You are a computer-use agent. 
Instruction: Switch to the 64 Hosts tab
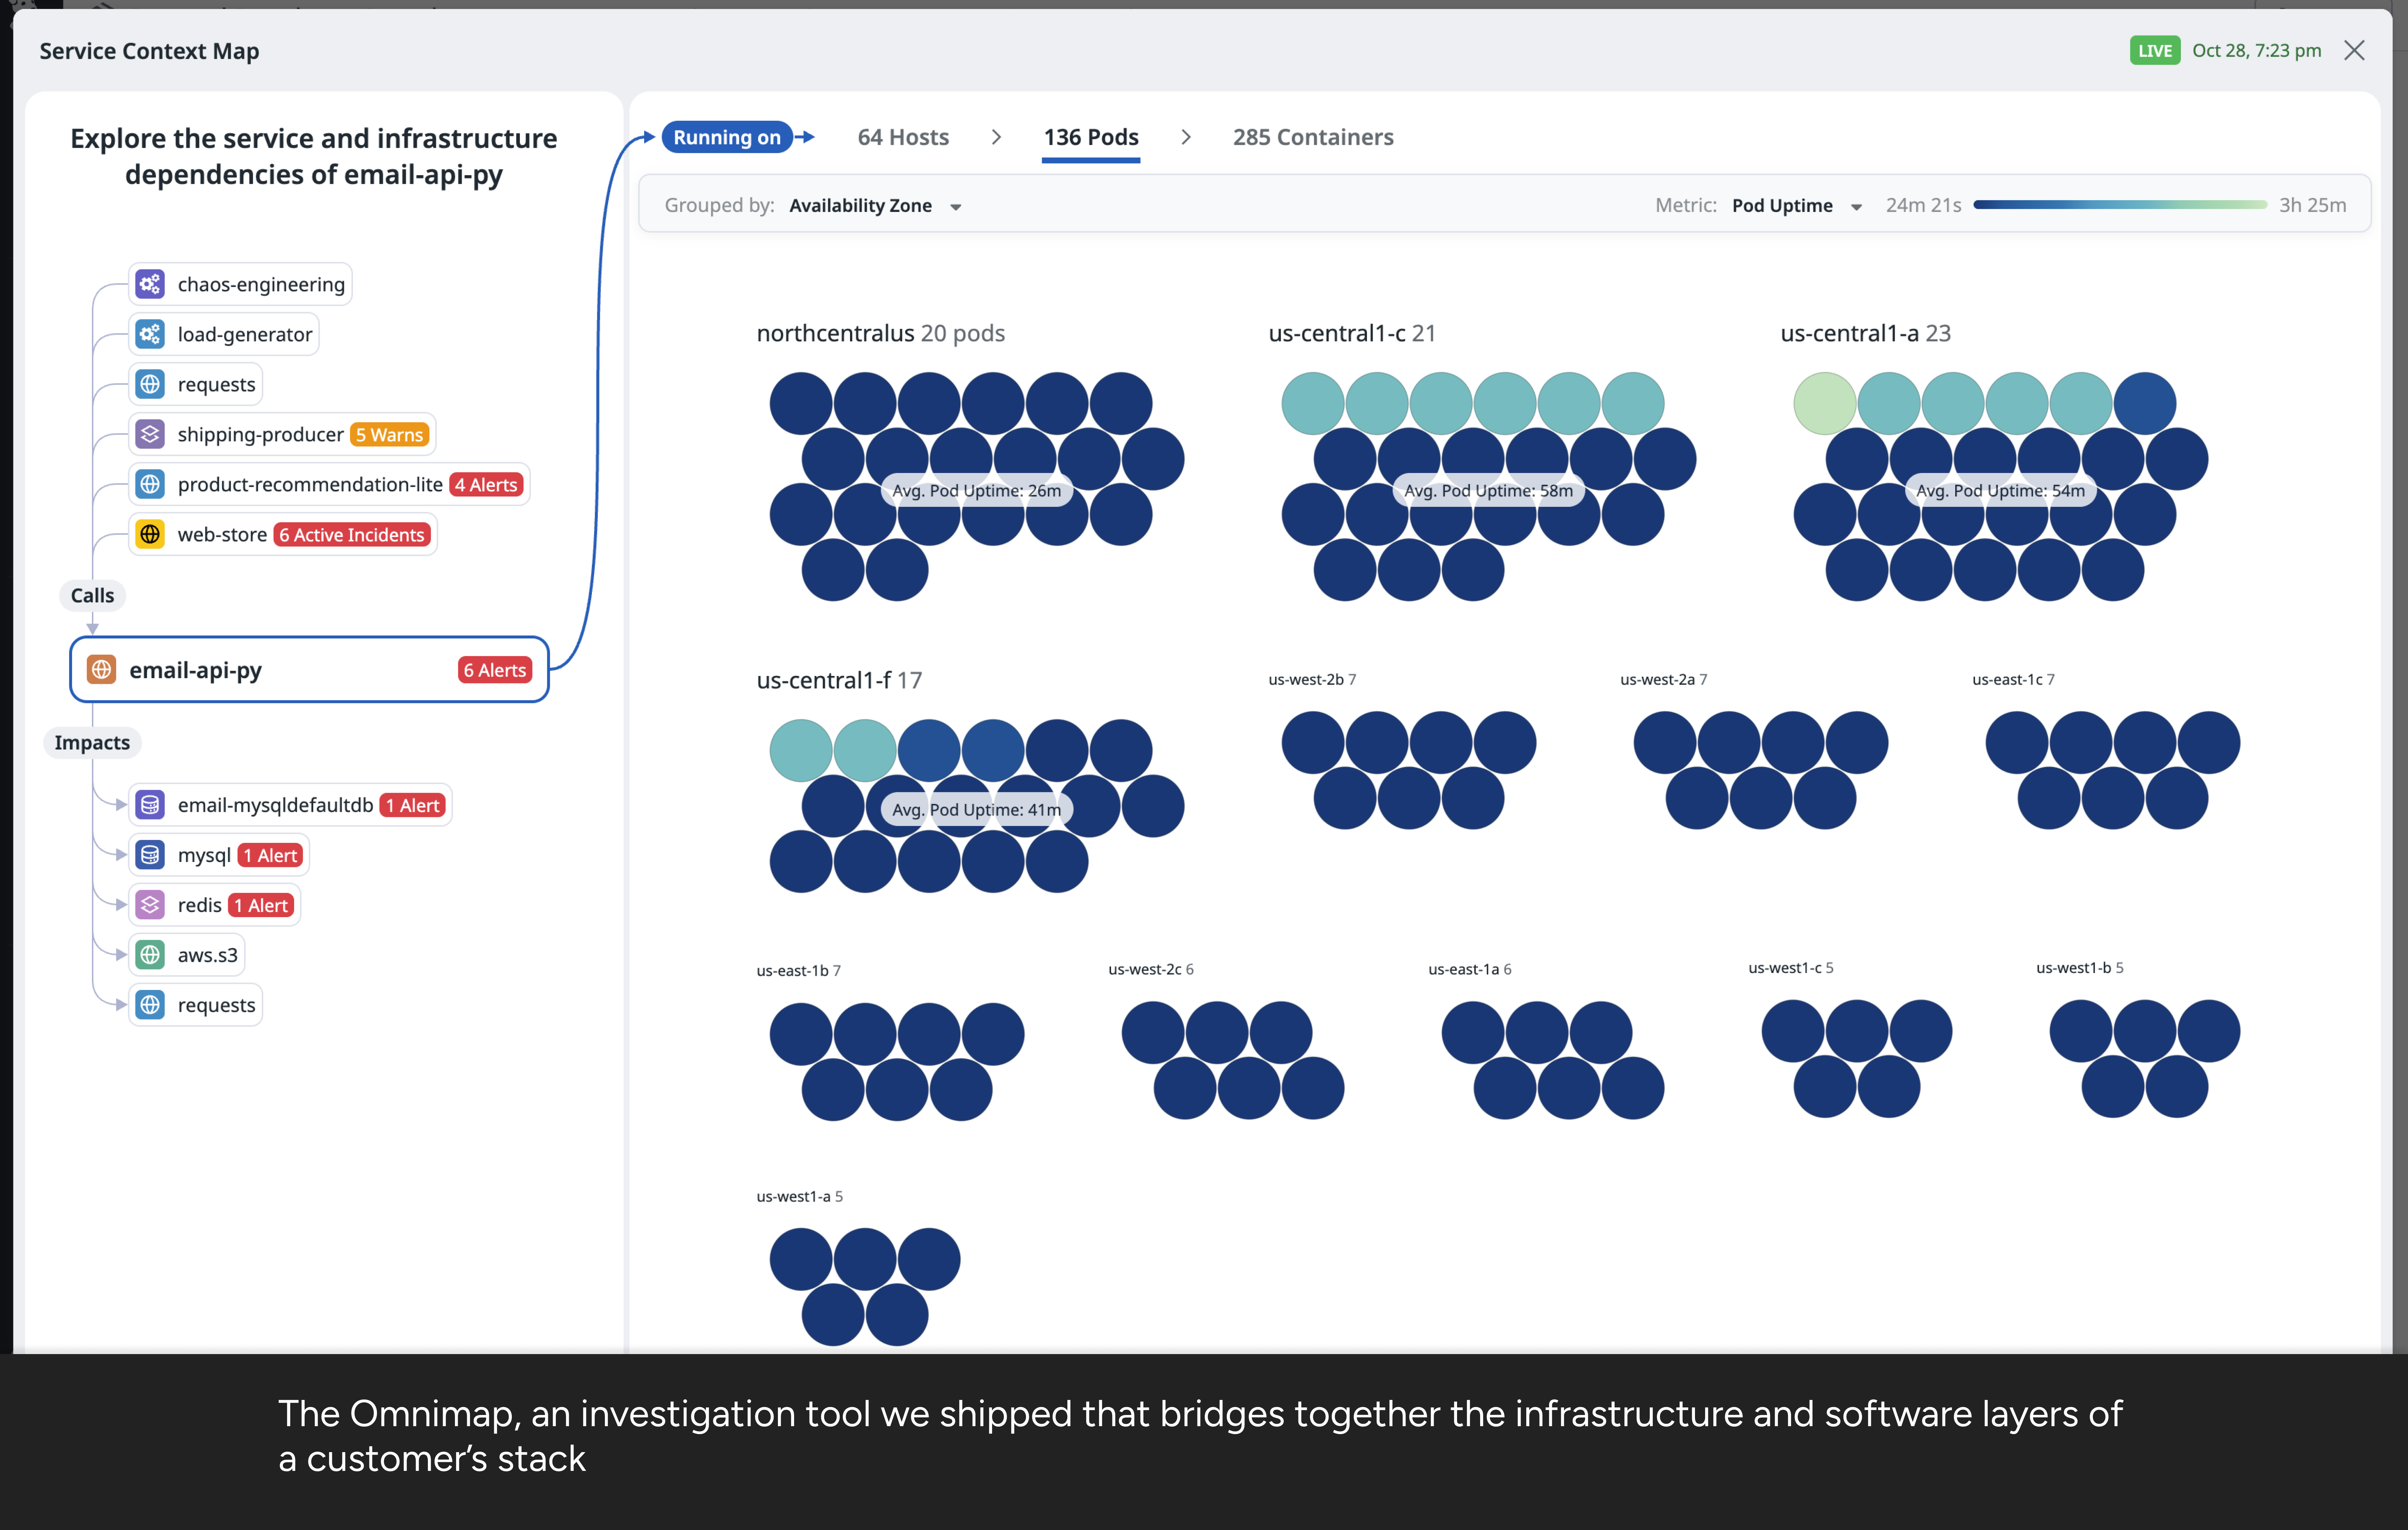tap(903, 137)
